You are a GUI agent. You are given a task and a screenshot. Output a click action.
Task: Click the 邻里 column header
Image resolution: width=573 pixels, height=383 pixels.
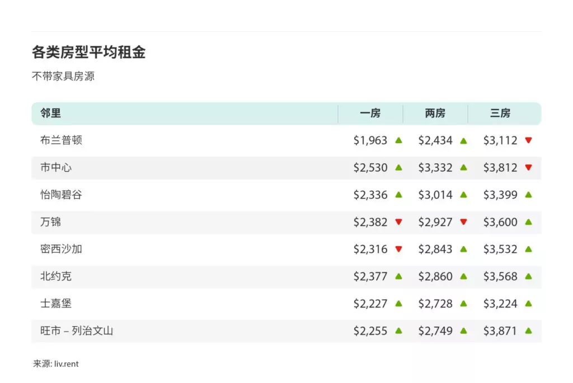point(50,113)
